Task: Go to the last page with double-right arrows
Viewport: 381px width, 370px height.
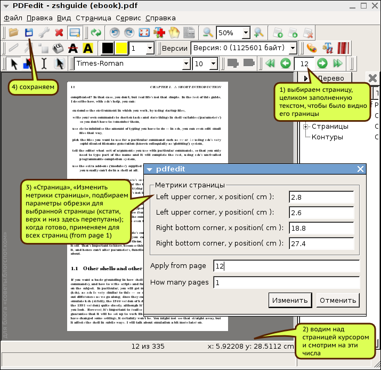Action: point(338,64)
